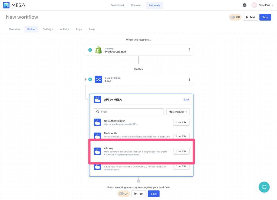Image resolution: width=277 pixels, height=200 pixels.
Task: Switch to the Activity tab
Action: pyautogui.click(x=64, y=29)
